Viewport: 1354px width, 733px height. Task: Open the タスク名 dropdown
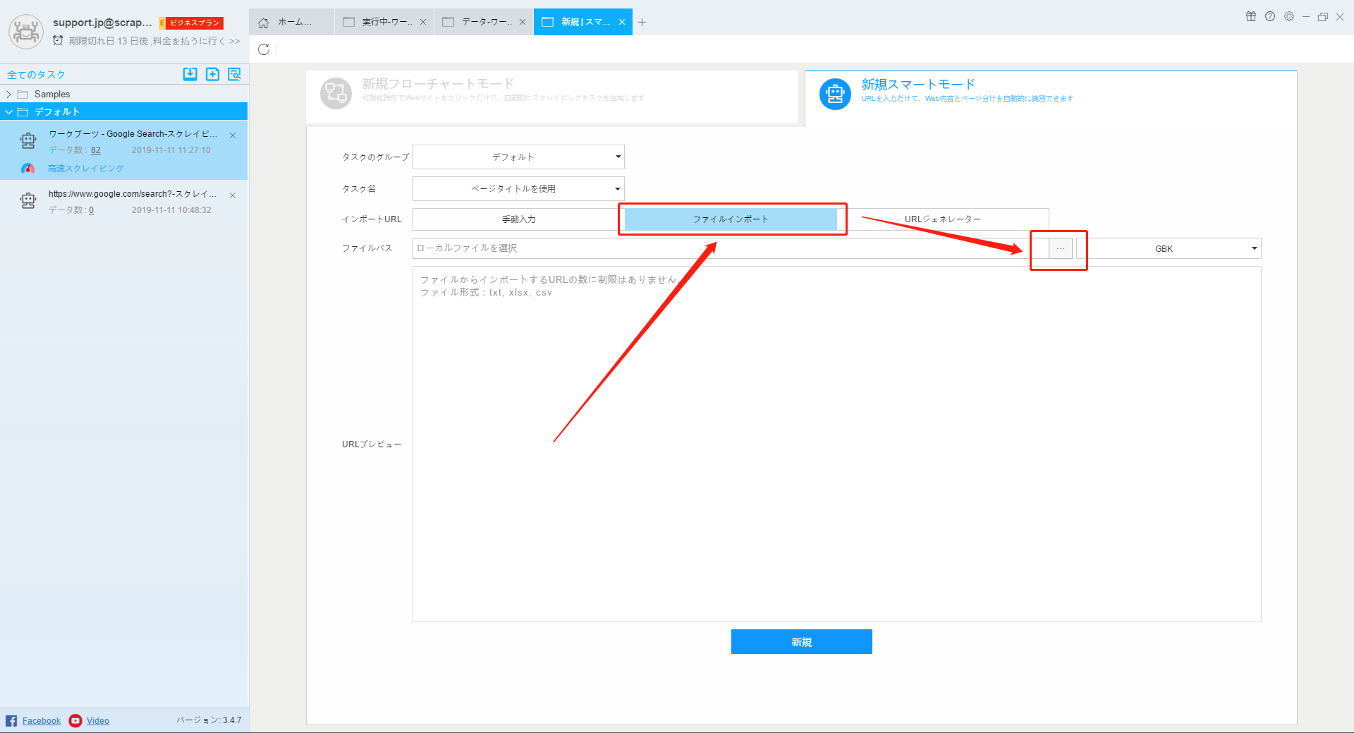(518, 188)
